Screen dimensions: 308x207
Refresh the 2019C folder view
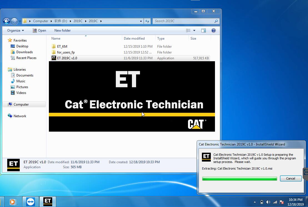coord(147,21)
